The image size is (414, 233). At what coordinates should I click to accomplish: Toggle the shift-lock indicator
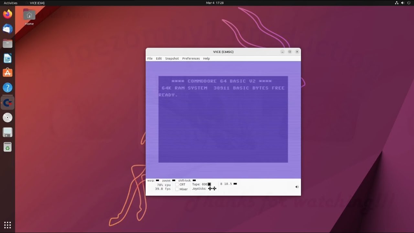point(194,180)
